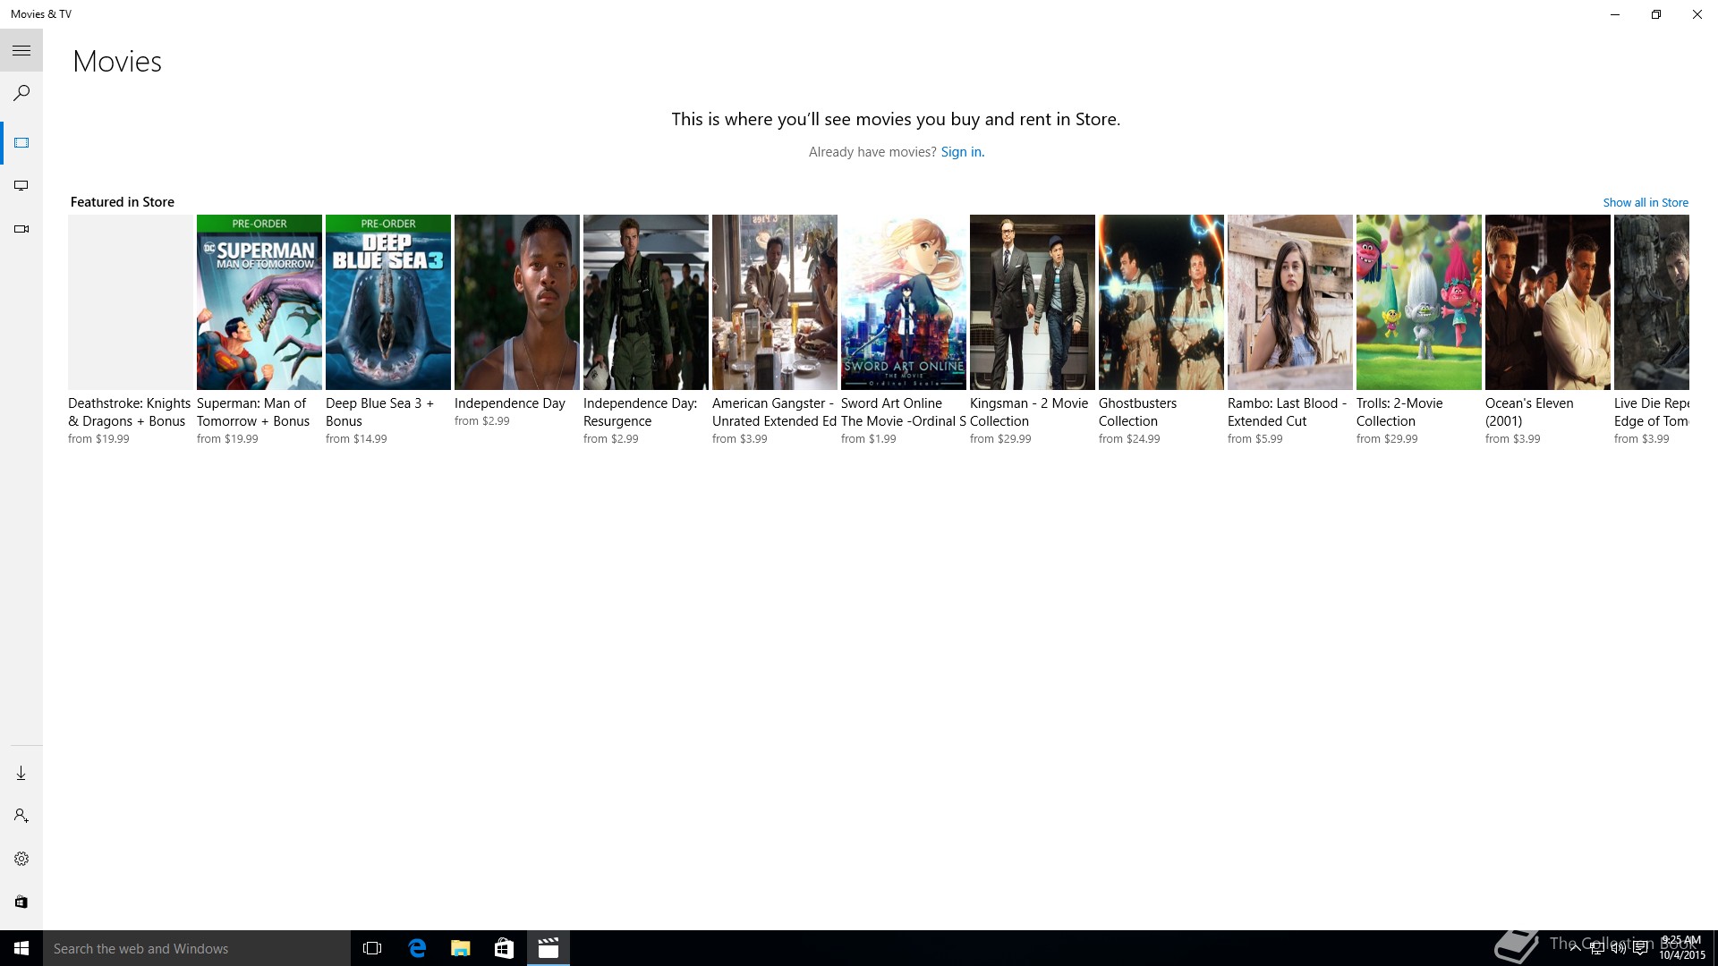Screen dimensions: 1718x966
Task: Click the search magnifier icon in sidebar
Action: [x=21, y=93]
